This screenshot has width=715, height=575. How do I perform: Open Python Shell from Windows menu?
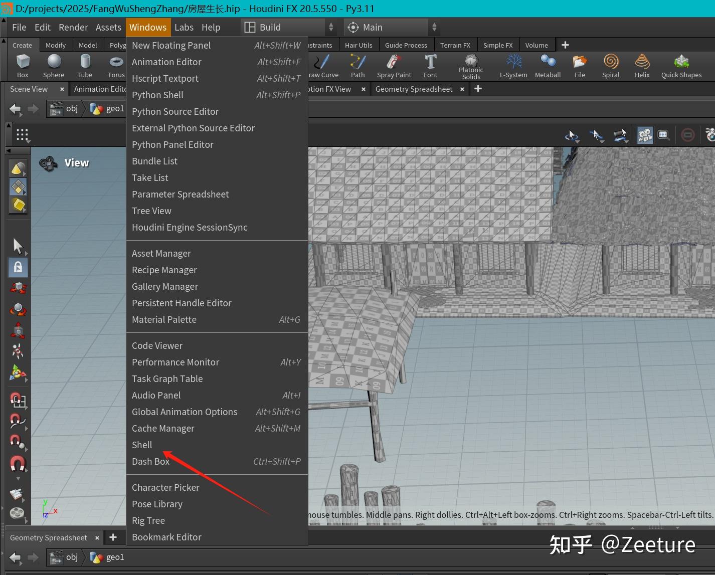(157, 95)
